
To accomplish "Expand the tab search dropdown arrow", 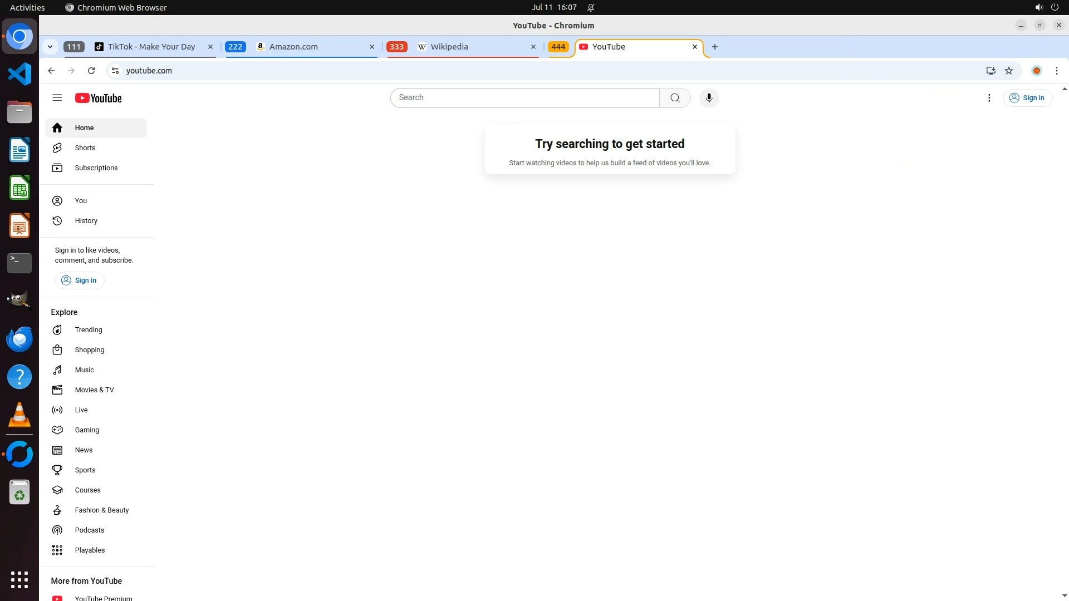I will pos(50,47).
